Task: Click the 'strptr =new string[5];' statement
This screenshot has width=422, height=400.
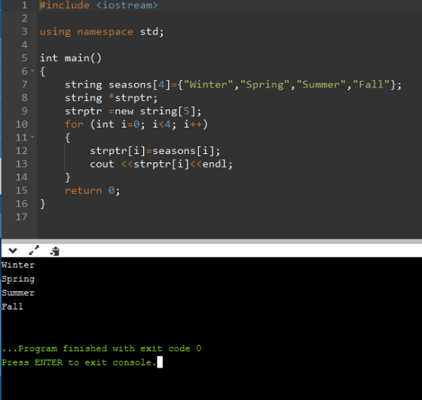Action: [x=133, y=111]
